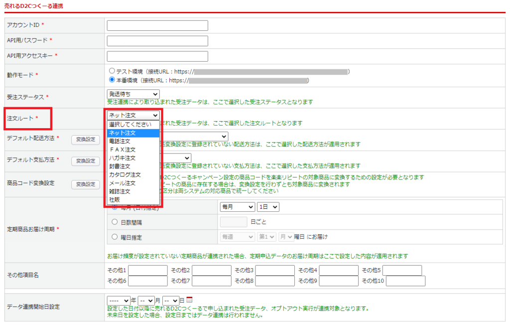Image resolution: width=510 pixels, height=325 pixels.
Task: Click 変換設定 next to デフォルト配送方法
Action: click(85, 140)
